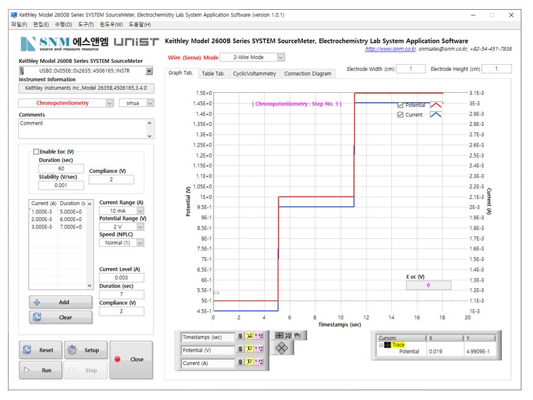Switch to the CyclicVoltammetry tab
Screen dimensions: 533x400
(254, 74)
